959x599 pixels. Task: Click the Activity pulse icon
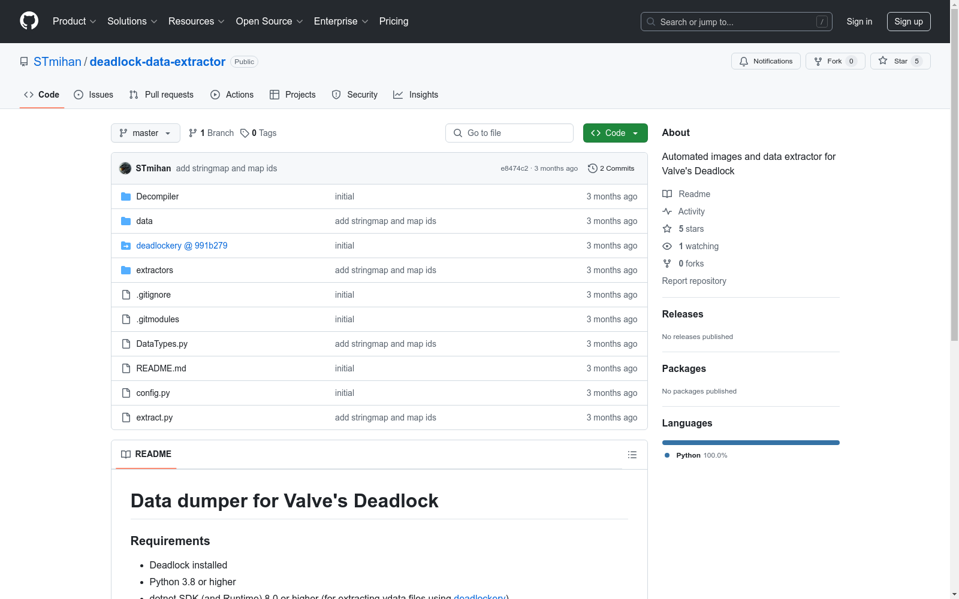tap(667, 211)
